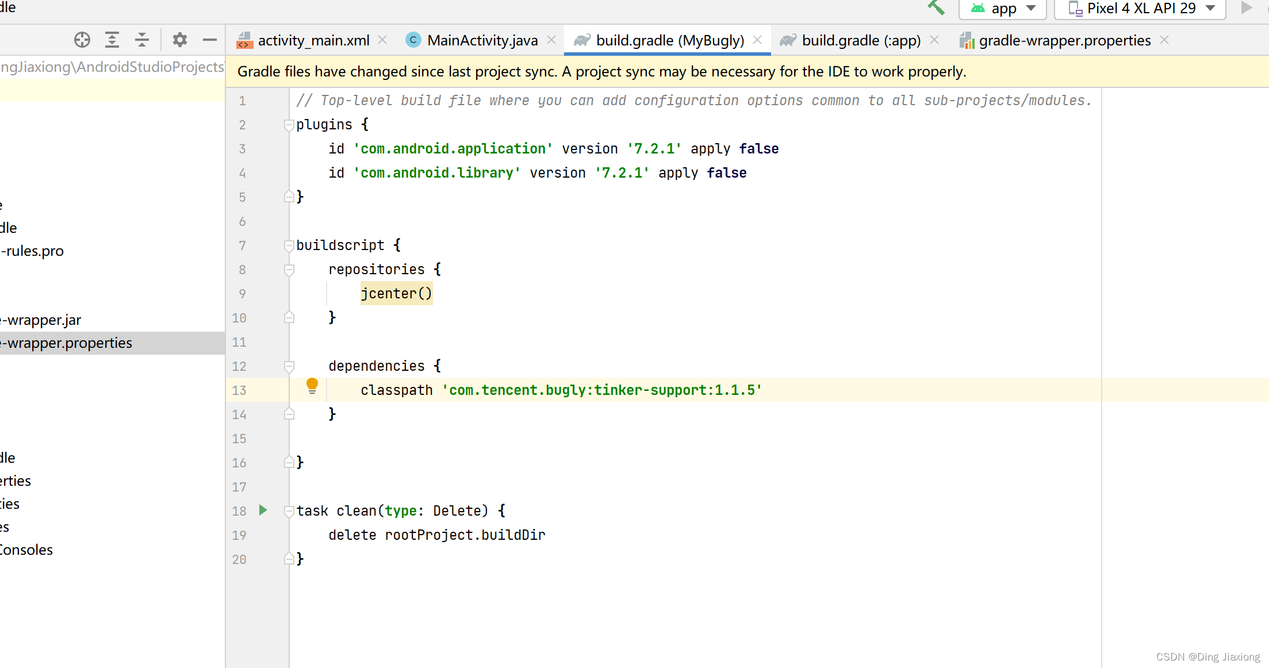1269x668 pixels.
Task: Collapse the buildscript block fold marker
Action: [x=289, y=245]
